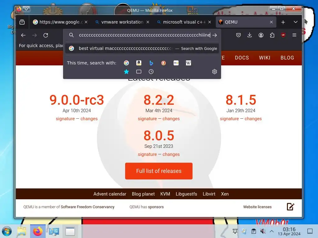Open the Blog planet footer link

(143, 194)
